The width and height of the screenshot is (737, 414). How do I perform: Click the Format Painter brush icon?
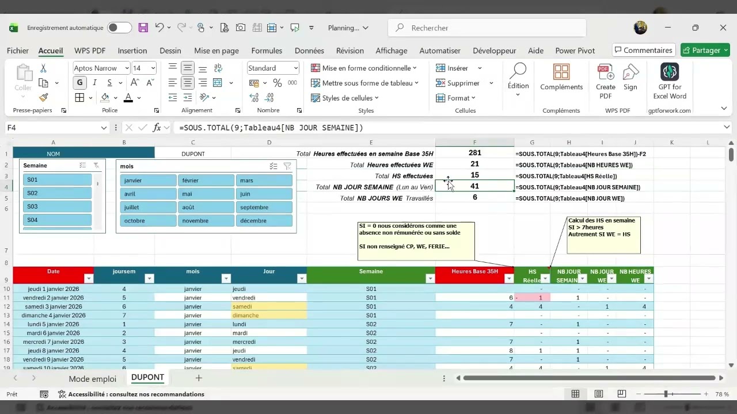[43, 97]
